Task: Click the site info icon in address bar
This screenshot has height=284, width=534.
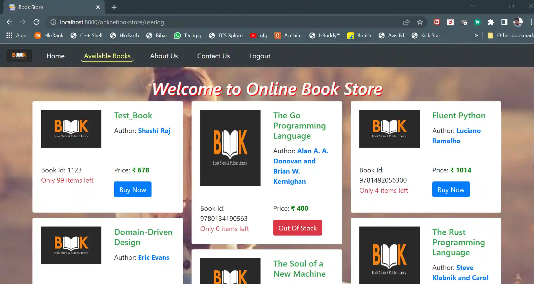Action: coord(53,22)
